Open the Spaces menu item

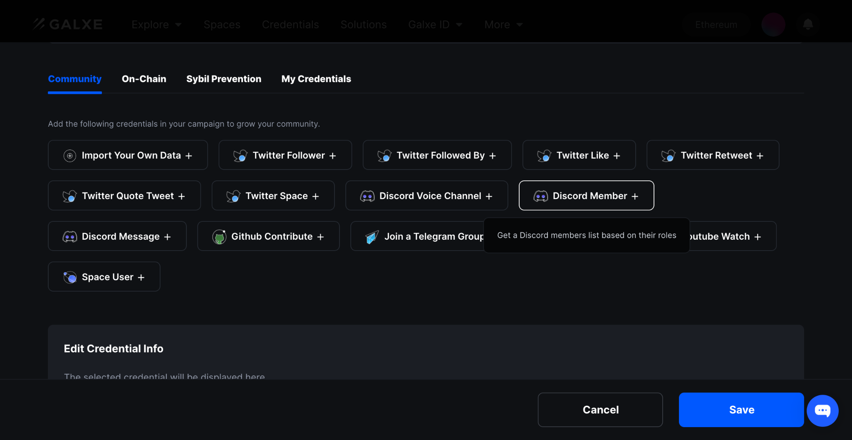(222, 25)
